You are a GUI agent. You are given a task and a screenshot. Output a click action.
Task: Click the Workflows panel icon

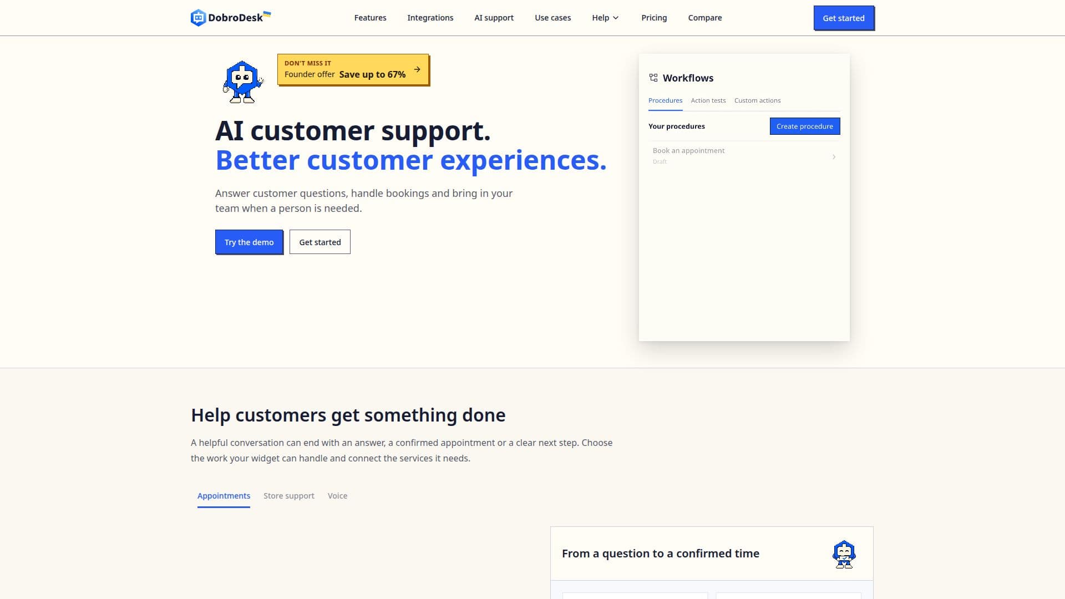pos(653,78)
